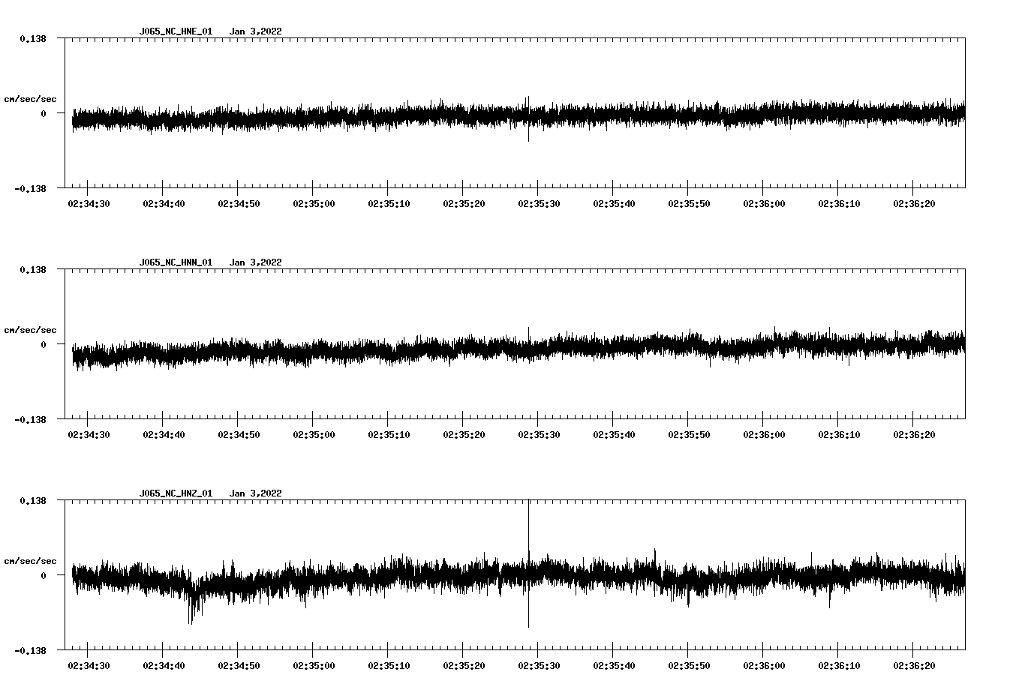Click the J065_NC_HNZ_01 channel title

176,493
